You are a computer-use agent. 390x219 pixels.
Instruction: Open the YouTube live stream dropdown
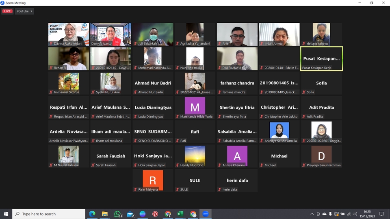coord(24,11)
